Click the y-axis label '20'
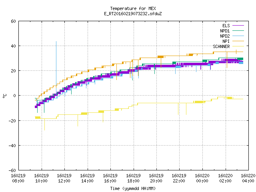The image size is (256, 192). (x=13, y=71)
